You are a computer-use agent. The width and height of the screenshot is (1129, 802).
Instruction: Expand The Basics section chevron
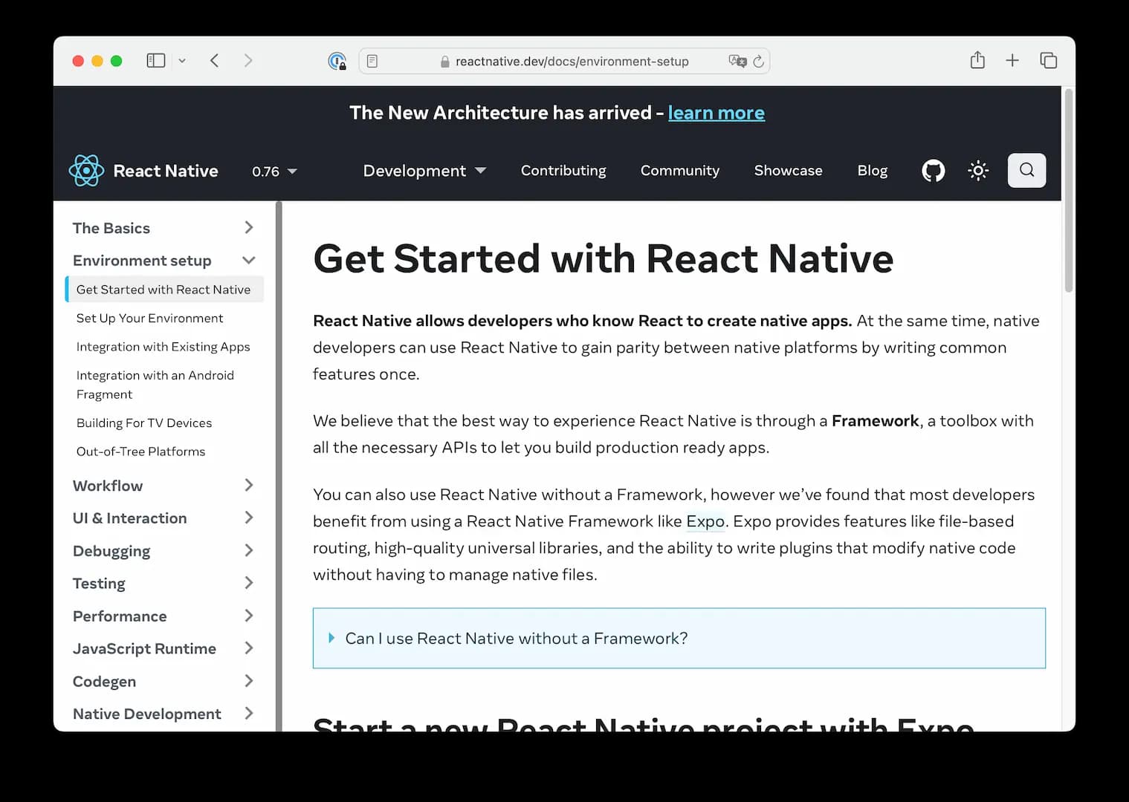(x=249, y=228)
